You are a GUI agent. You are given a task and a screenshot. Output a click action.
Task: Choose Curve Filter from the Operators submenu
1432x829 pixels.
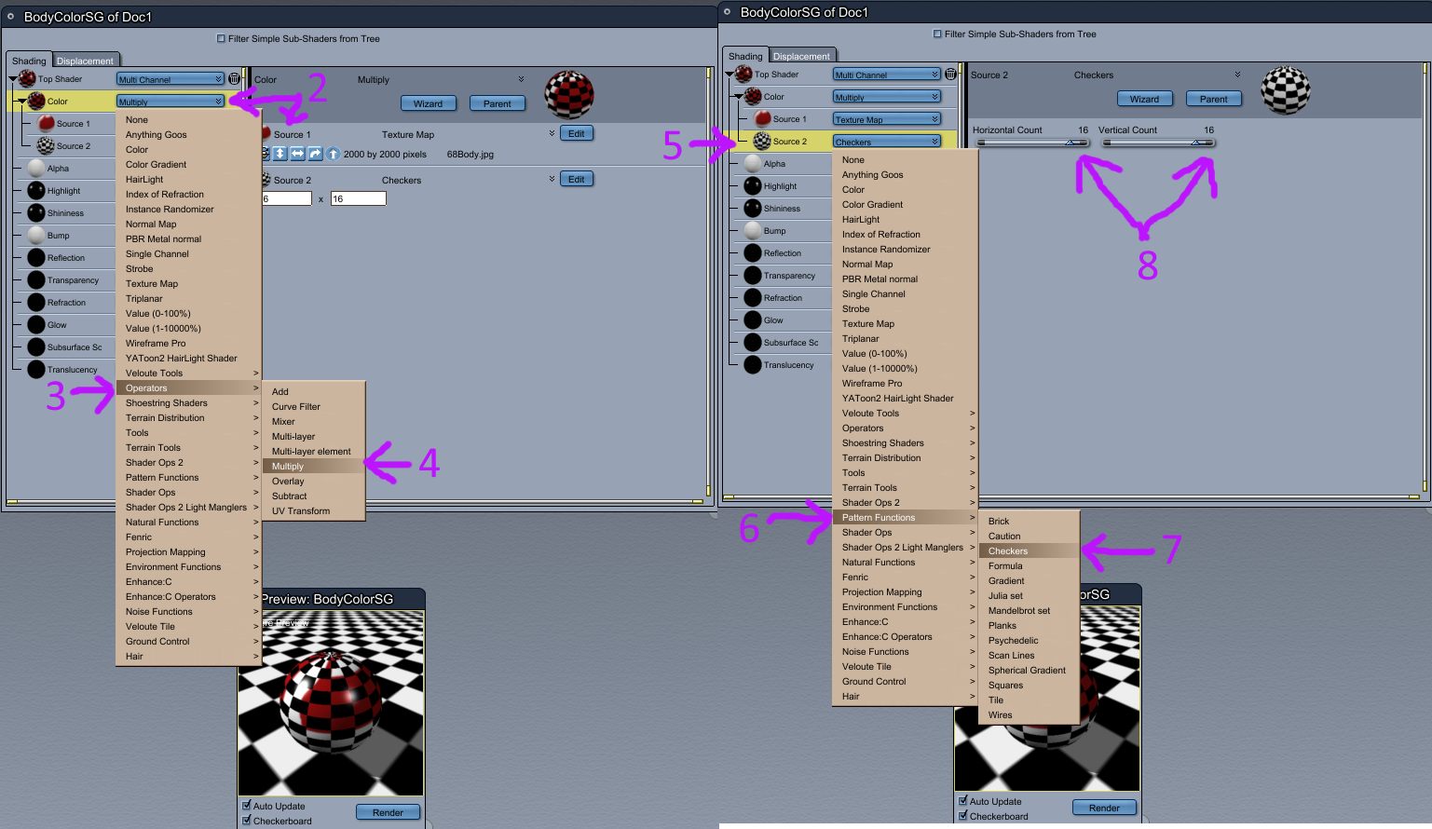coord(313,407)
